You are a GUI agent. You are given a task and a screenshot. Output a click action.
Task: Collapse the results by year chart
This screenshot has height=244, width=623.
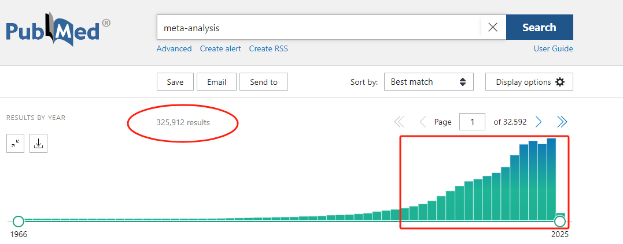(16, 144)
